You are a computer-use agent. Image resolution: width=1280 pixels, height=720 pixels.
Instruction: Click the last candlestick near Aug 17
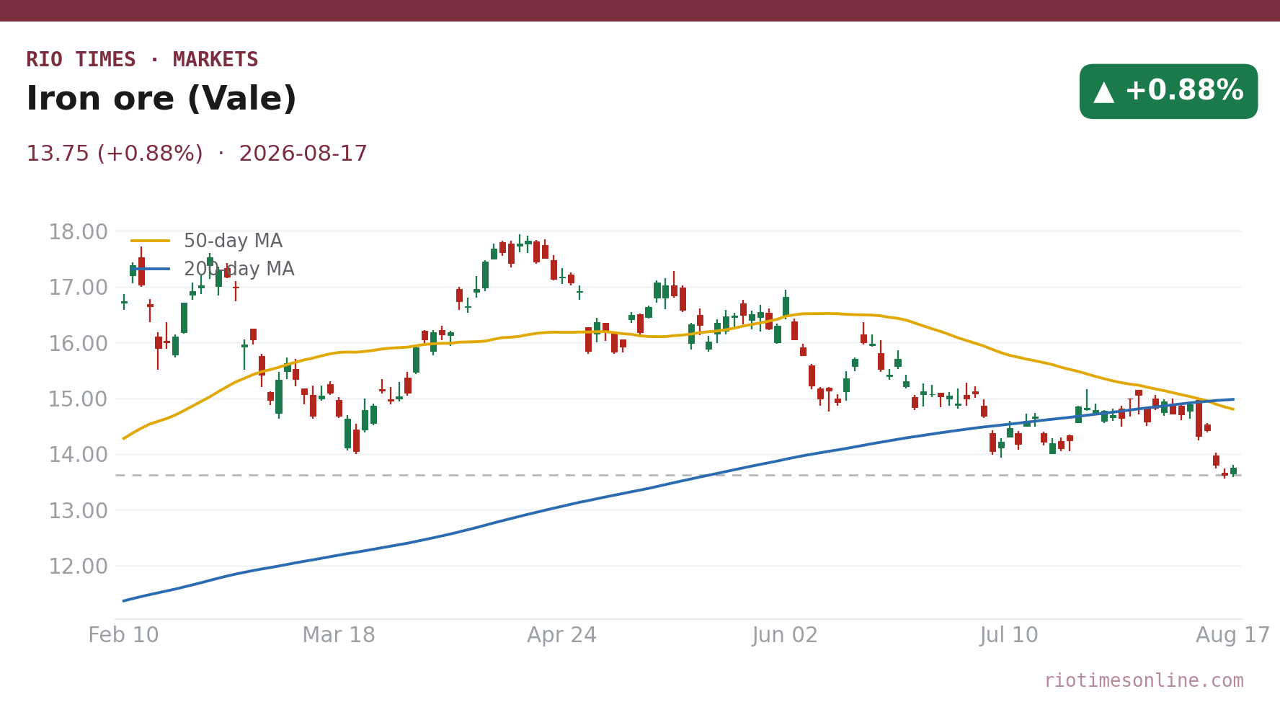coord(1233,471)
